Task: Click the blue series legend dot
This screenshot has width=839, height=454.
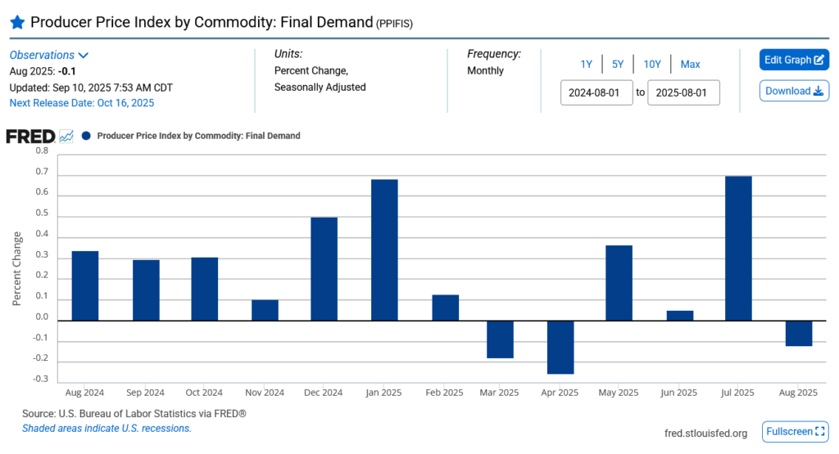Action: click(86, 136)
